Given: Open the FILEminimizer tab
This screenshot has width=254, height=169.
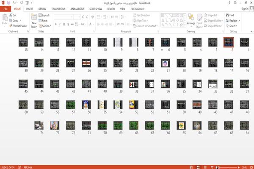Looking at the screenshot, I should [x=138, y=9].
